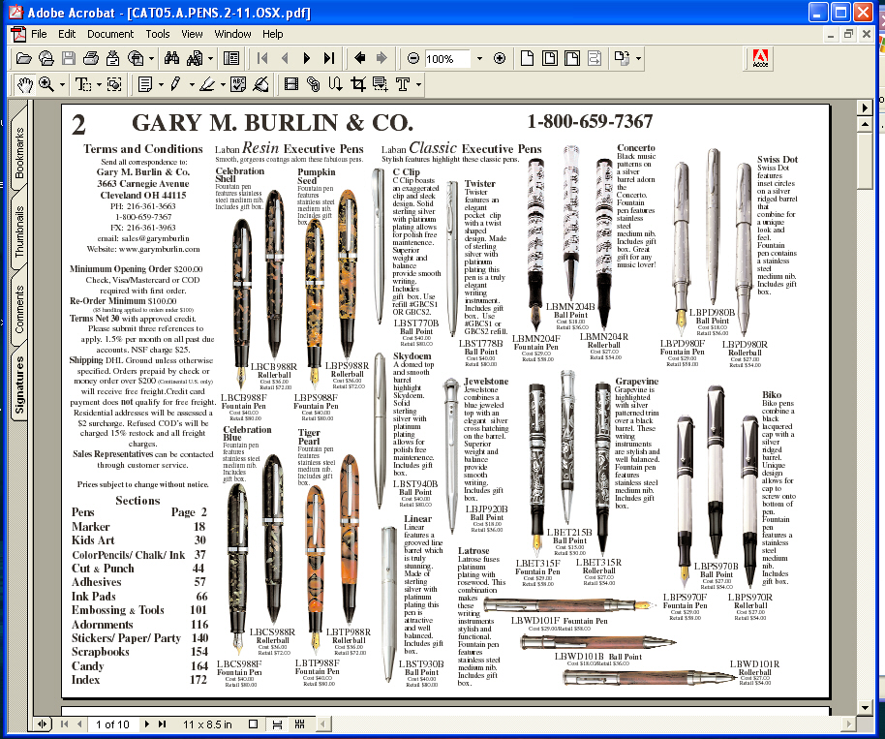Print the document with the printer icon

pyautogui.click(x=91, y=58)
